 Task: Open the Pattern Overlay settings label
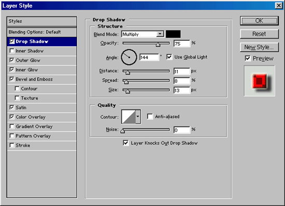click(x=33, y=136)
